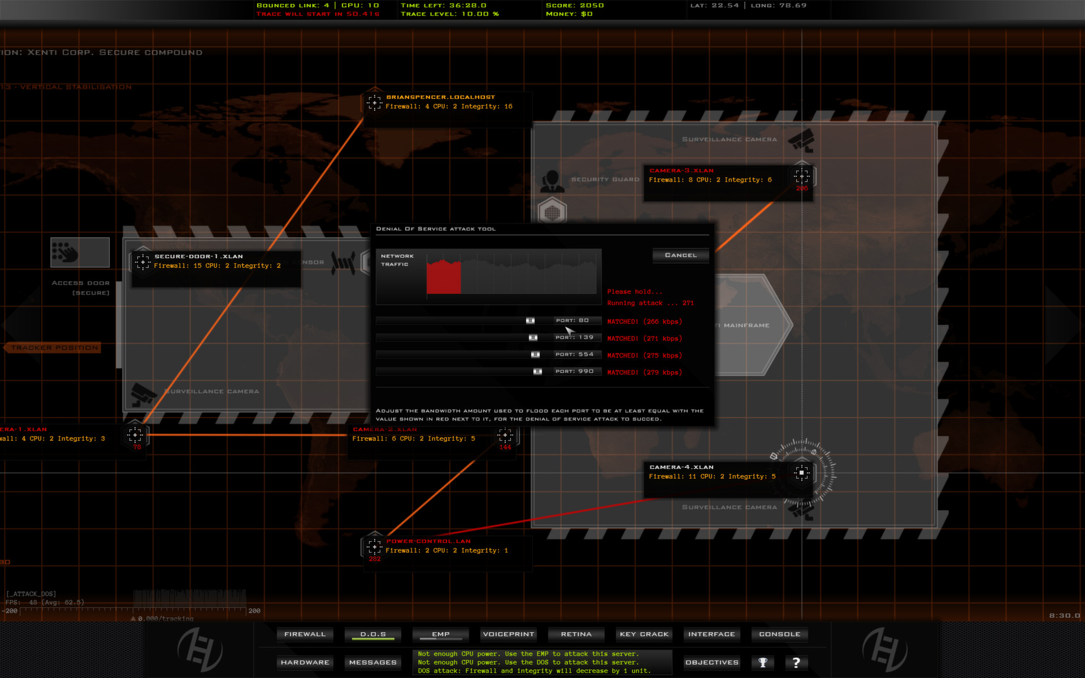Select the brianspencer.localhost node crosshair icon
Image resolution: width=1085 pixels, height=678 pixels.
(374, 103)
